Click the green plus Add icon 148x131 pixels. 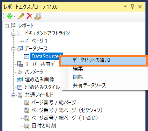[x=9, y=16]
